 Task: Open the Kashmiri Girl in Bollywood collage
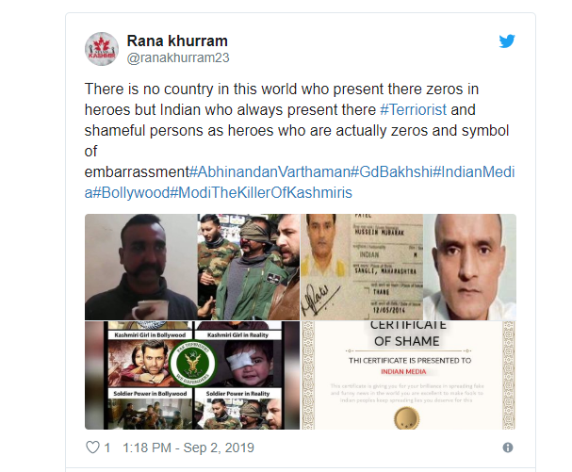192,375
